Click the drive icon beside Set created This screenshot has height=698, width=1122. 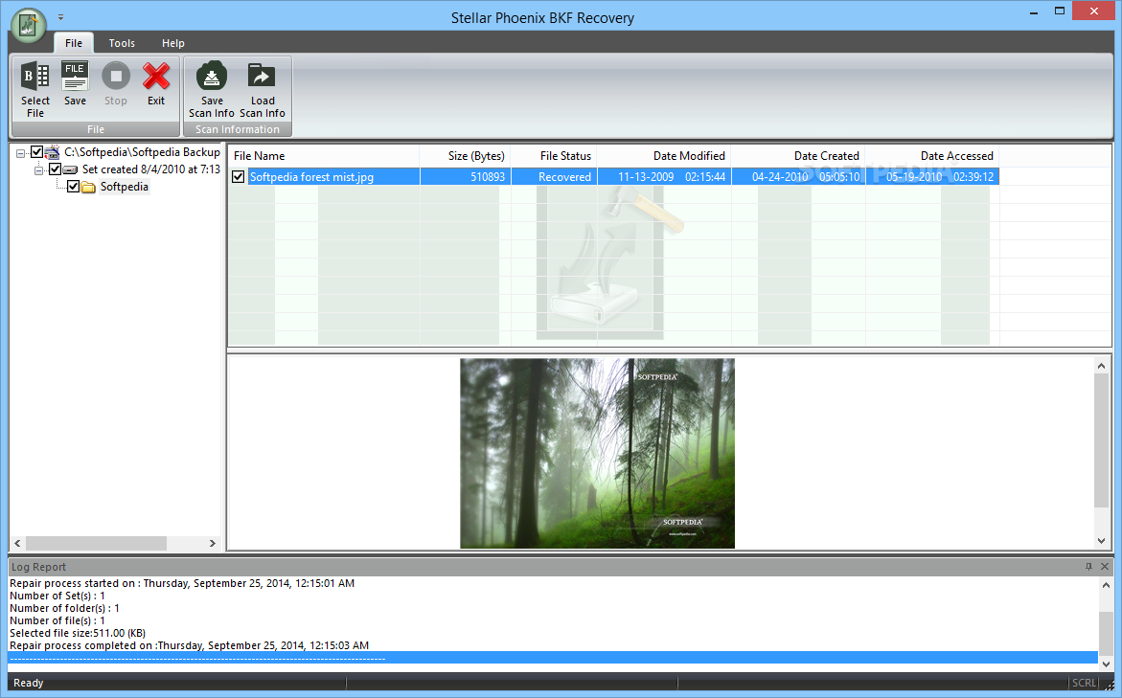point(70,169)
